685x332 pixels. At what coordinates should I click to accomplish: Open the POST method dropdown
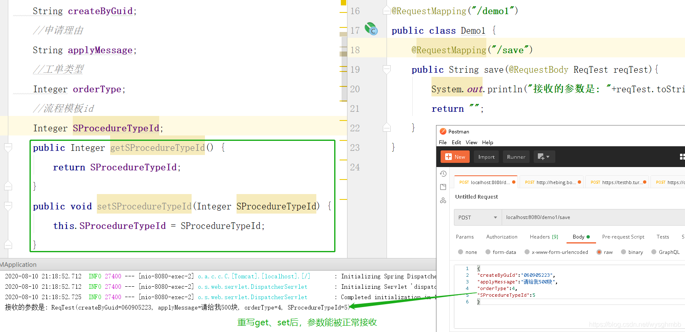(x=478, y=217)
